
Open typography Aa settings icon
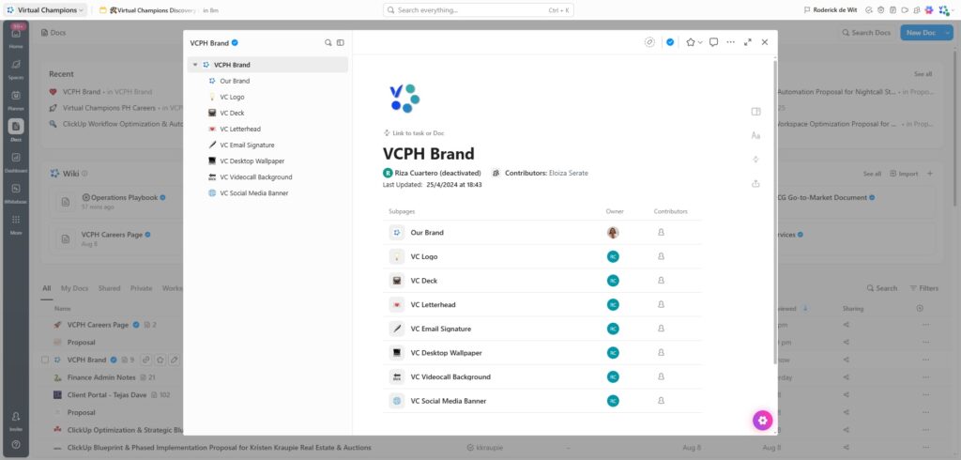(x=755, y=135)
